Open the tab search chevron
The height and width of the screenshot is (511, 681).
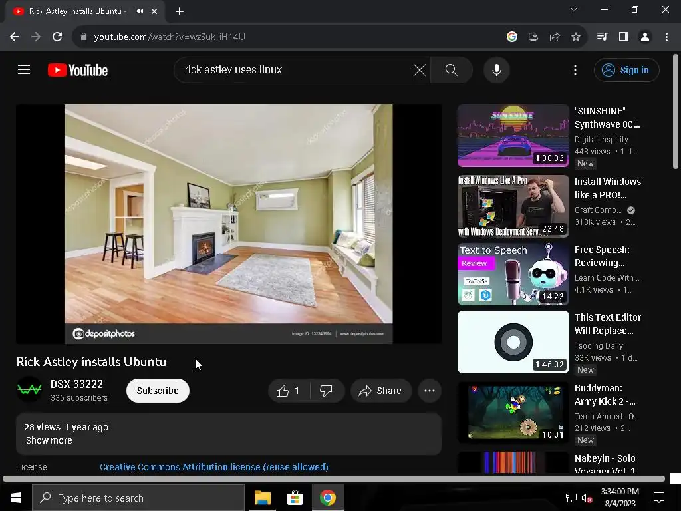574,9
